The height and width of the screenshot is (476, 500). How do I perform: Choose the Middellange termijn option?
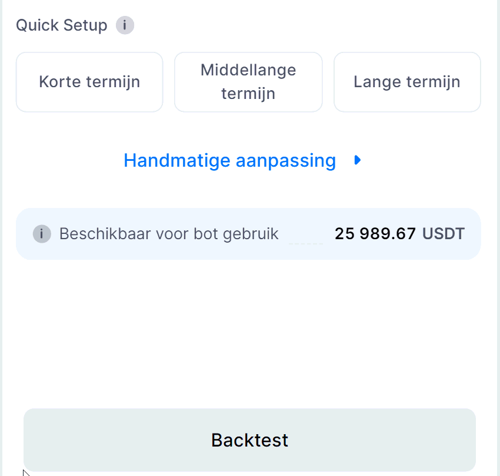(x=248, y=82)
